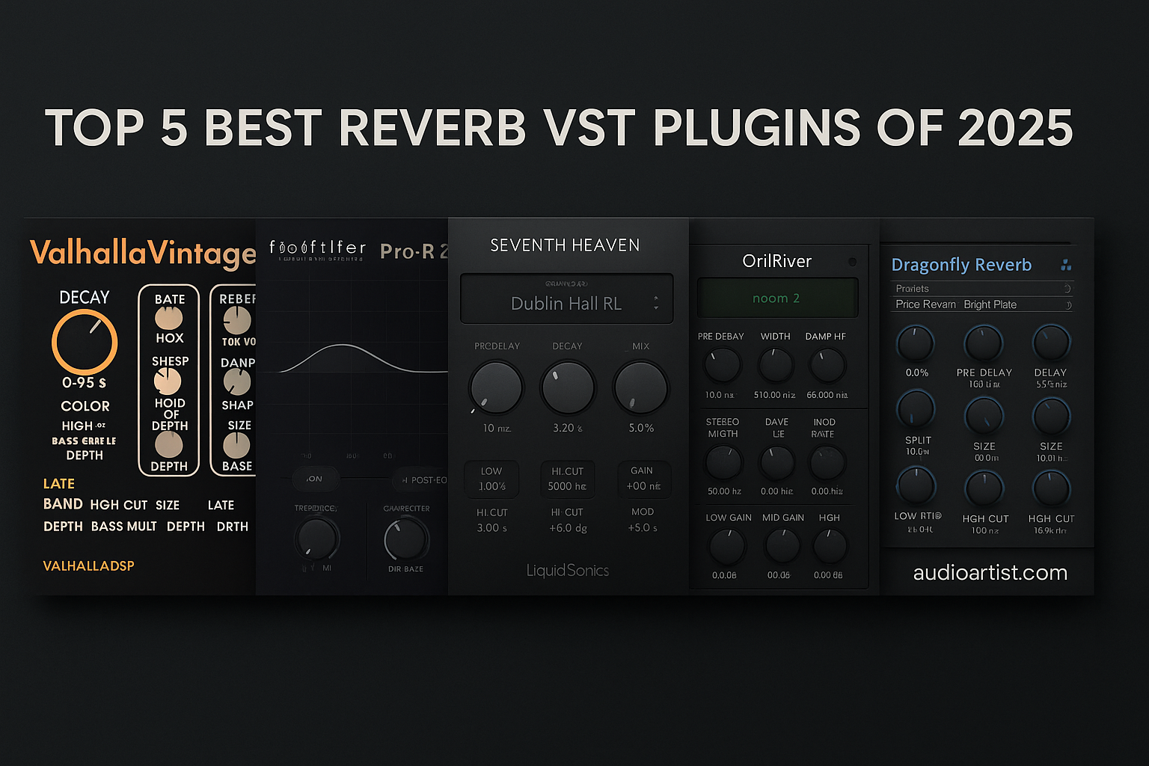Toggle the ON switch in Pro-R 2
This screenshot has height=766, width=1149.
[315, 479]
